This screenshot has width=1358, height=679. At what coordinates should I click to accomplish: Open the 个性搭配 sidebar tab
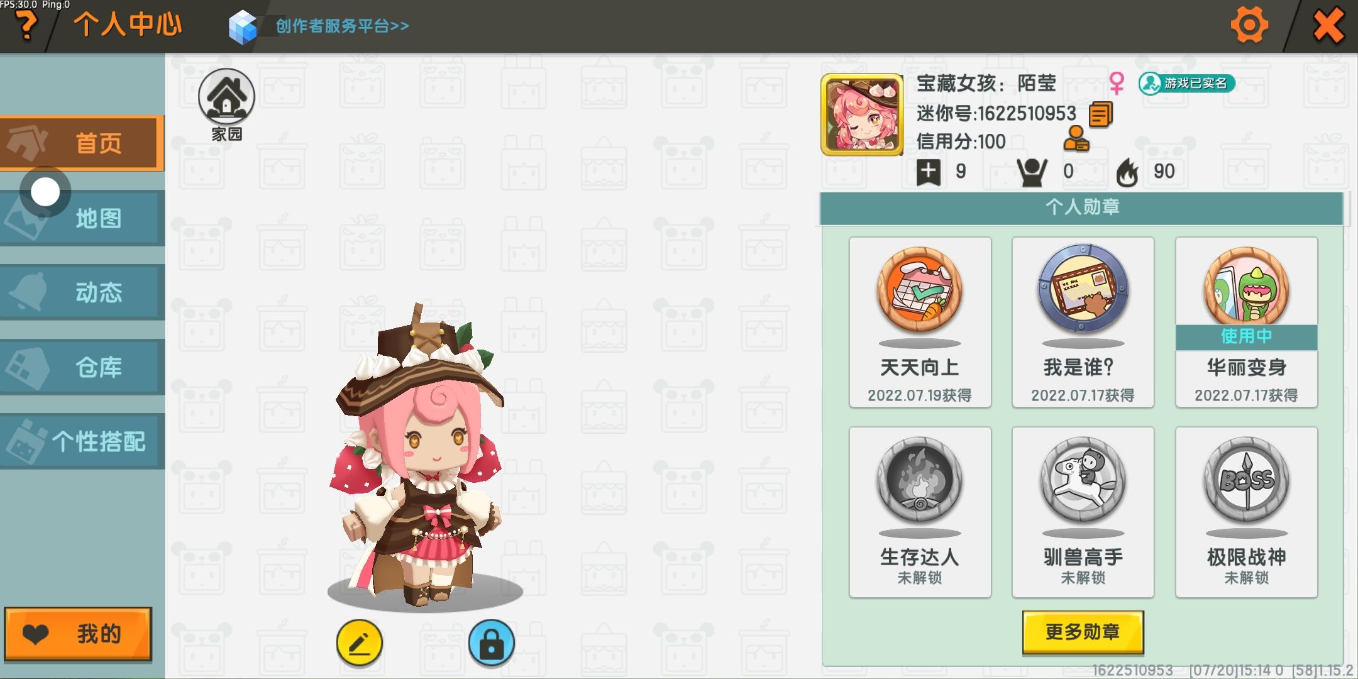(x=82, y=441)
